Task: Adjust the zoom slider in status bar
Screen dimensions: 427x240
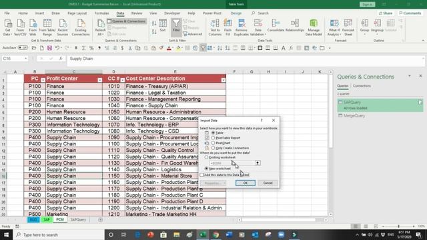Action: [398, 227]
